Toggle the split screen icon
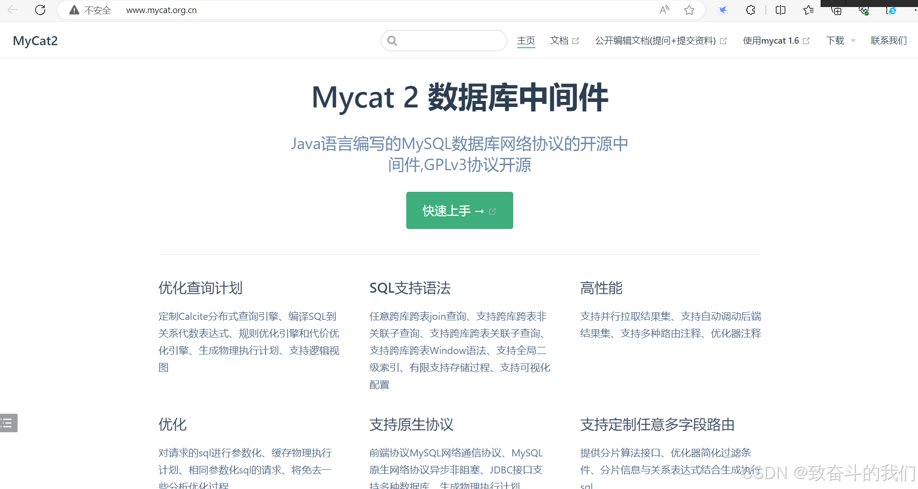Screen dimensions: 918x489 (x=780, y=10)
